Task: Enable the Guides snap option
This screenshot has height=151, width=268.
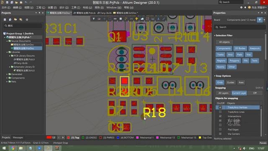Action: click(x=230, y=83)
